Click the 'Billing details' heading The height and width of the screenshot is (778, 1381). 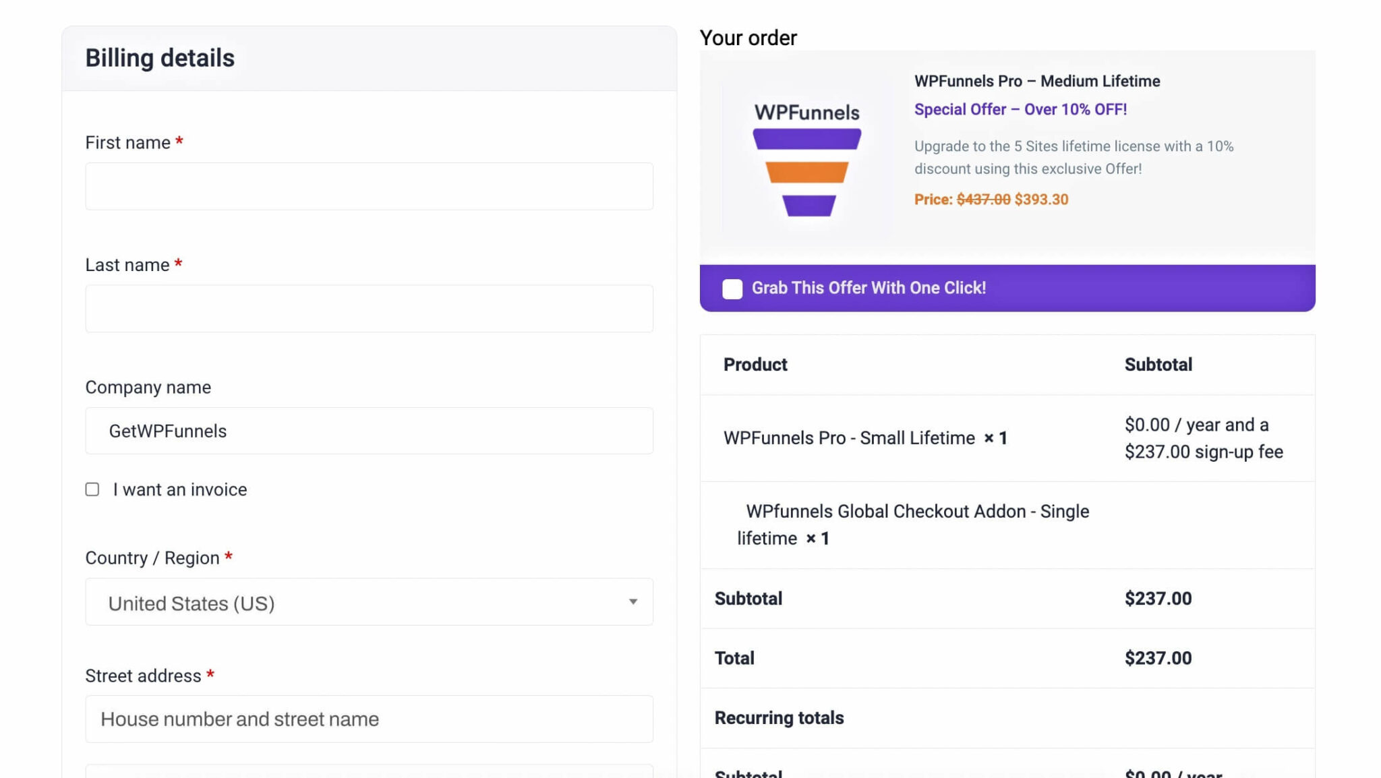(x=160, y=58)
